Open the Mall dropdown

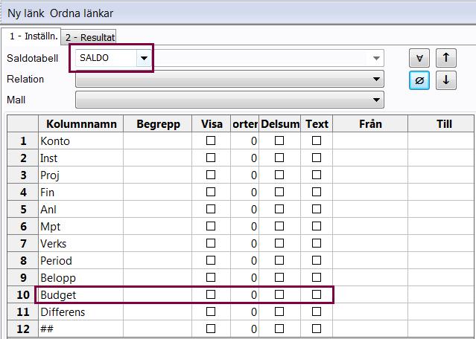[229, 100]
